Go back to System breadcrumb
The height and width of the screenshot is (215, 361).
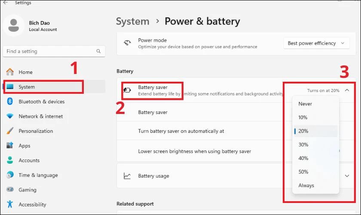[x=133, y=21]
